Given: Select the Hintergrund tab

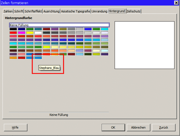Looking at the screenshot, I should (x=117, y=11).
